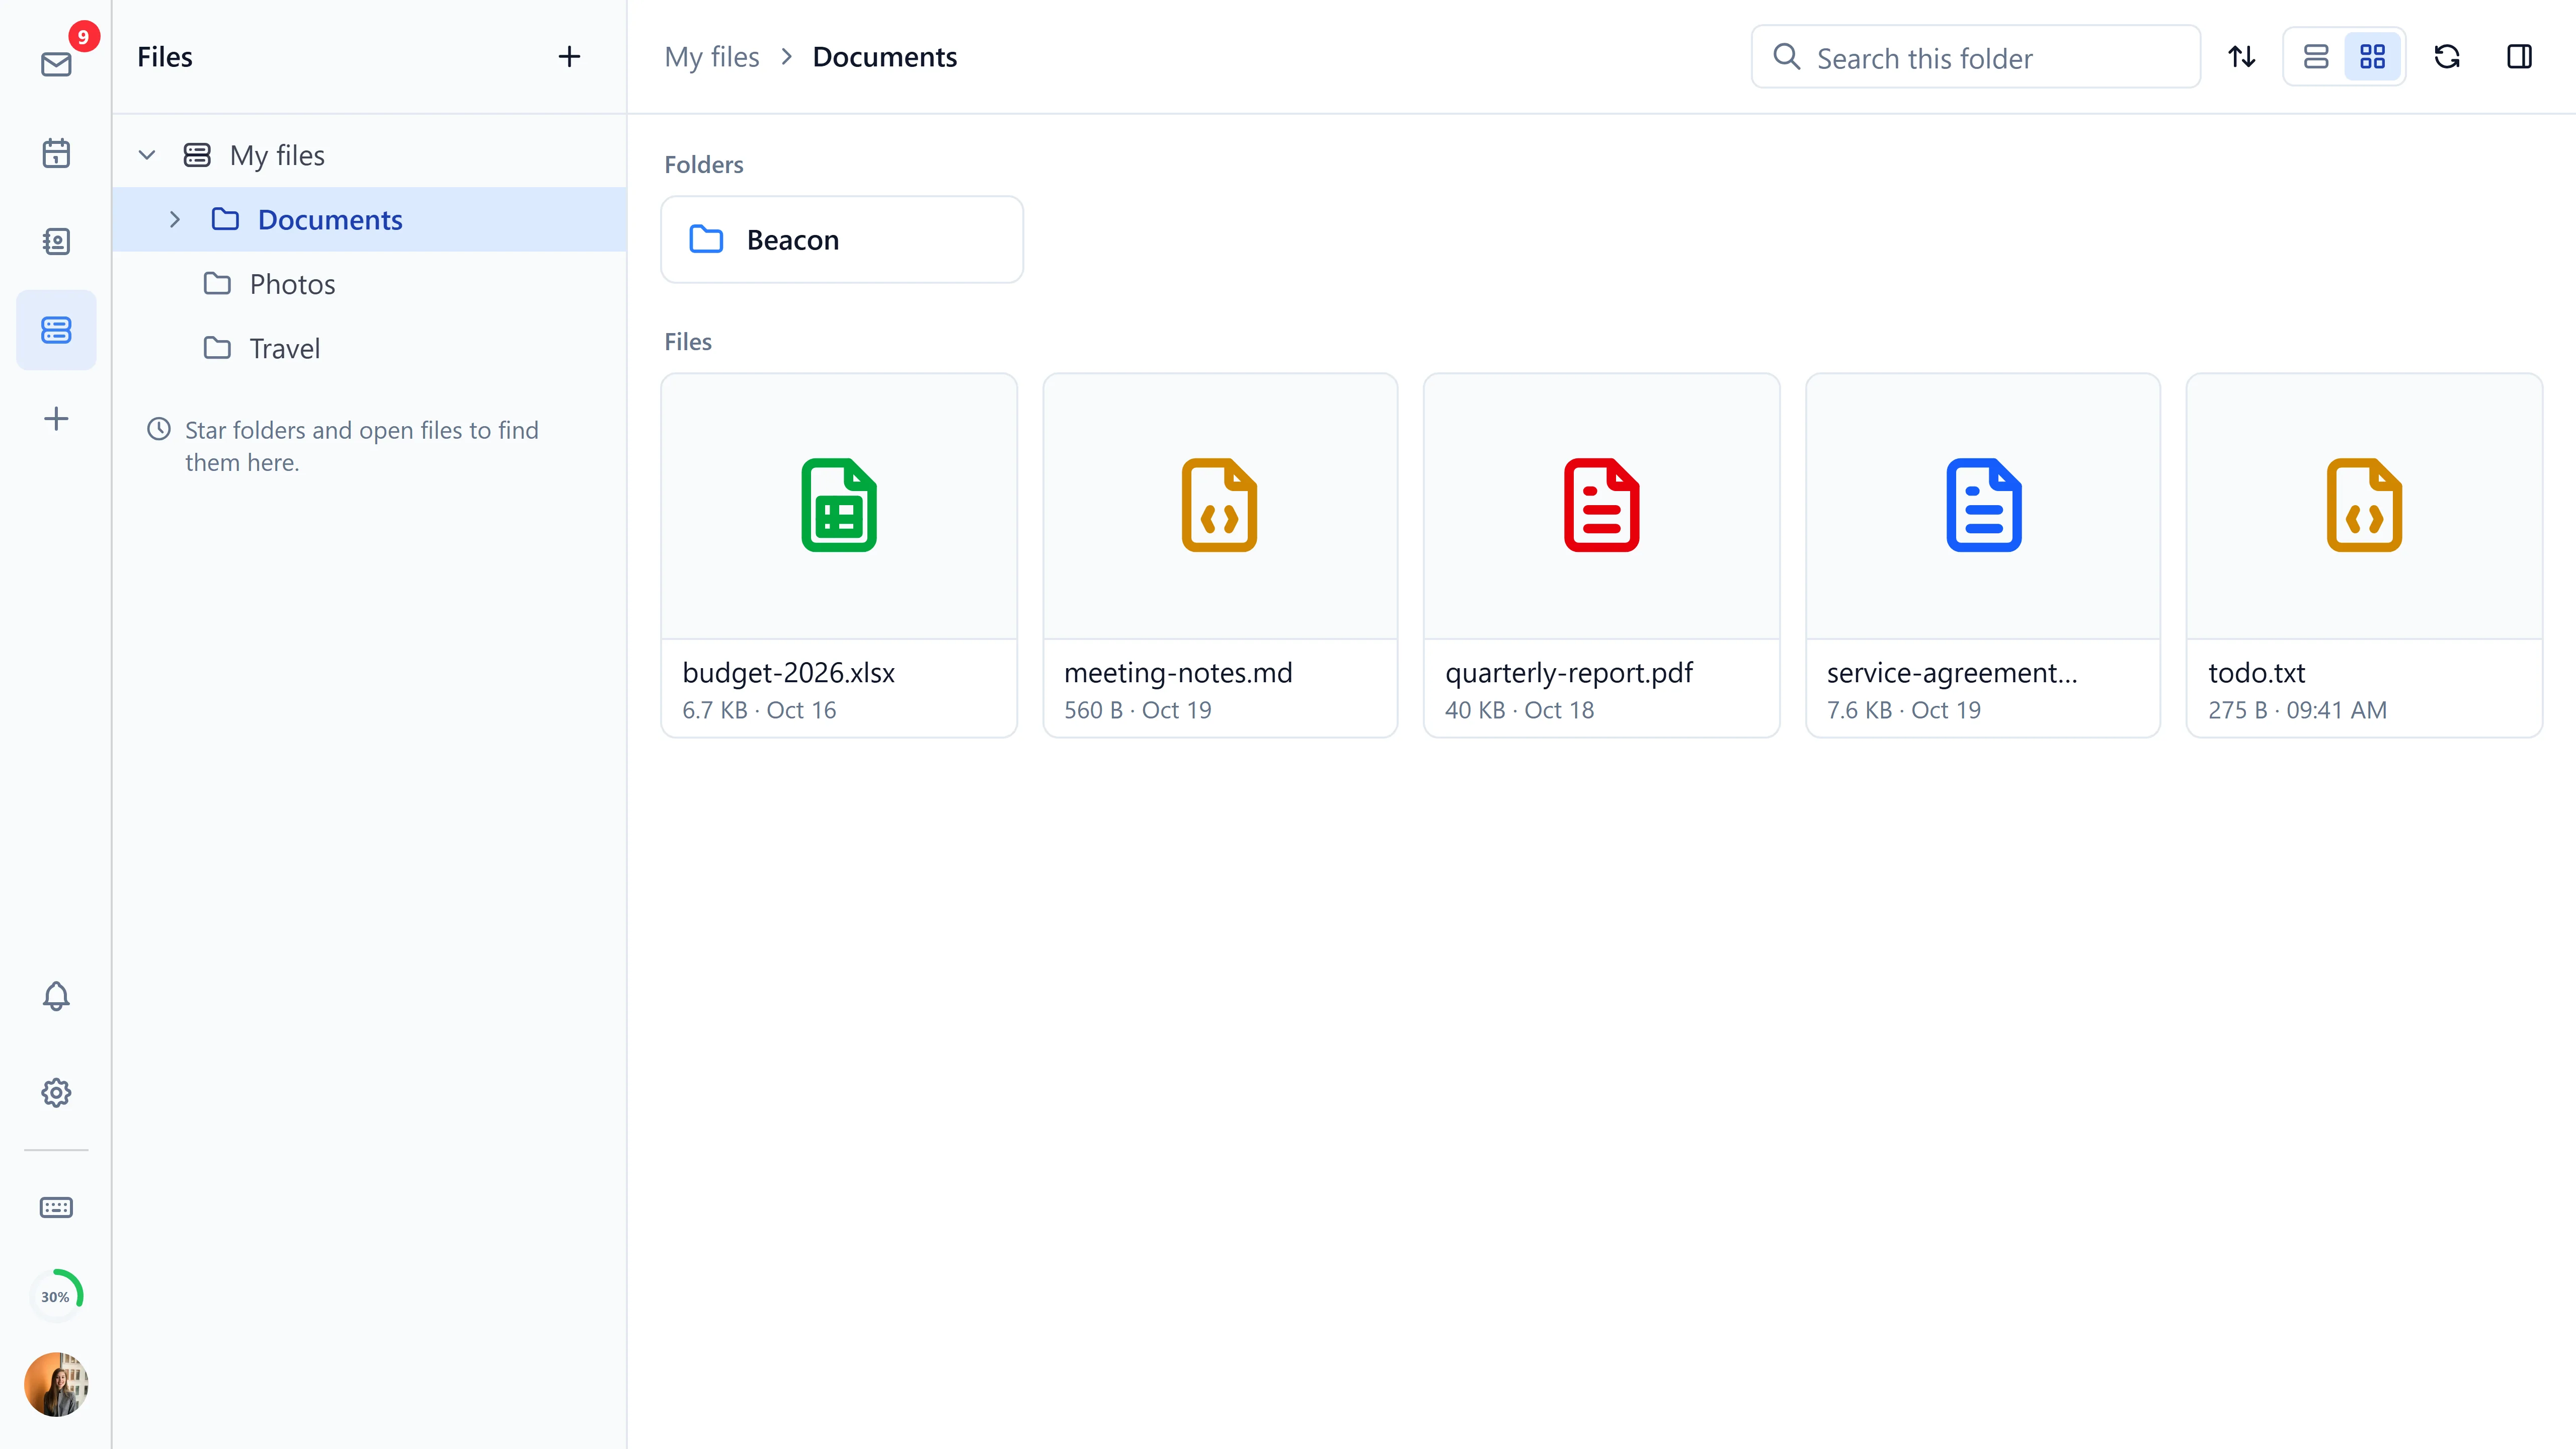
Task: Select the Files storage icon in sidebar
Action: point(56,330)
